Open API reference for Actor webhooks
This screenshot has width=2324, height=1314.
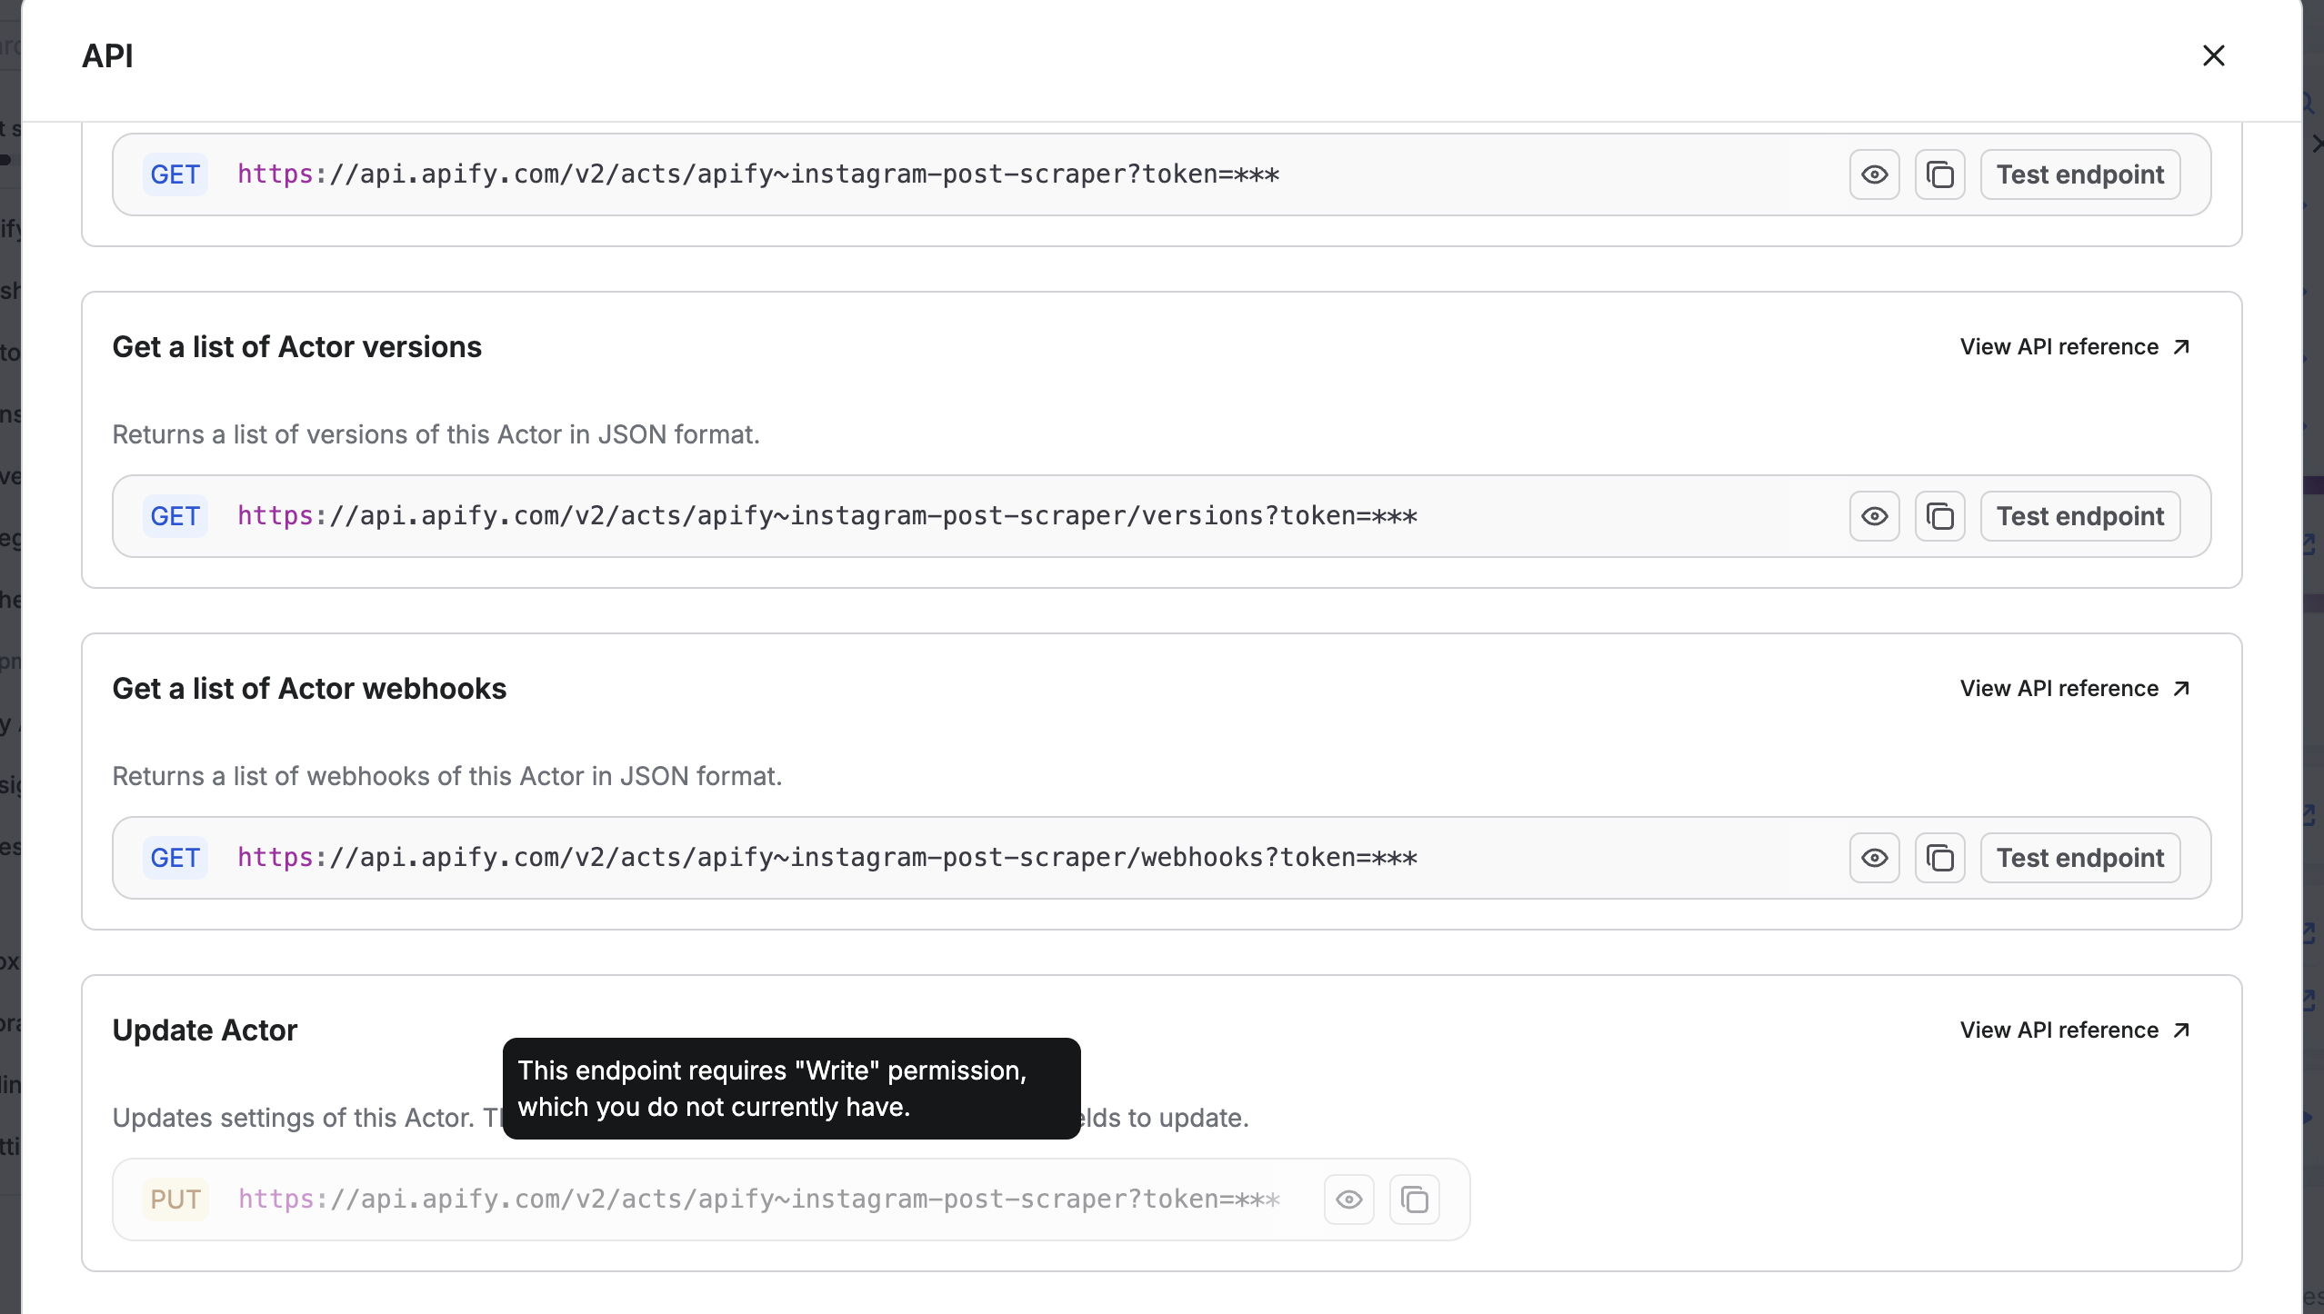tap(2059, 689)
